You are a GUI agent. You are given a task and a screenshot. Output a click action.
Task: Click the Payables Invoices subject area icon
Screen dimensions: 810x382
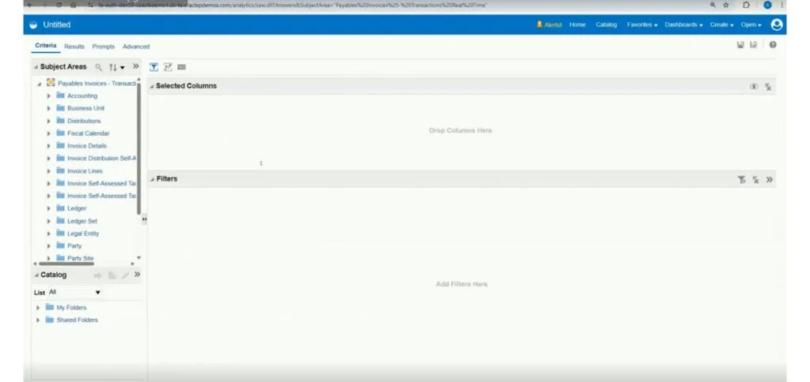point(51,83)
